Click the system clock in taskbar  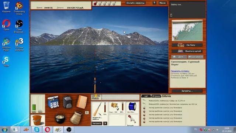pos(227,130)
